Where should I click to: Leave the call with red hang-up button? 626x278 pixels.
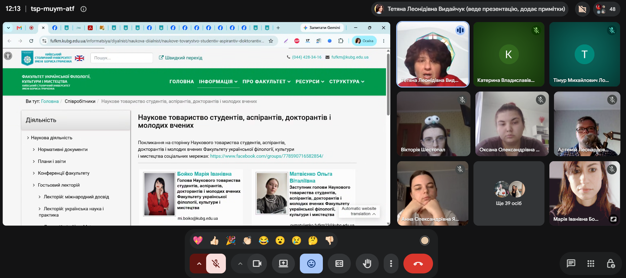click(x=418, y=264)
